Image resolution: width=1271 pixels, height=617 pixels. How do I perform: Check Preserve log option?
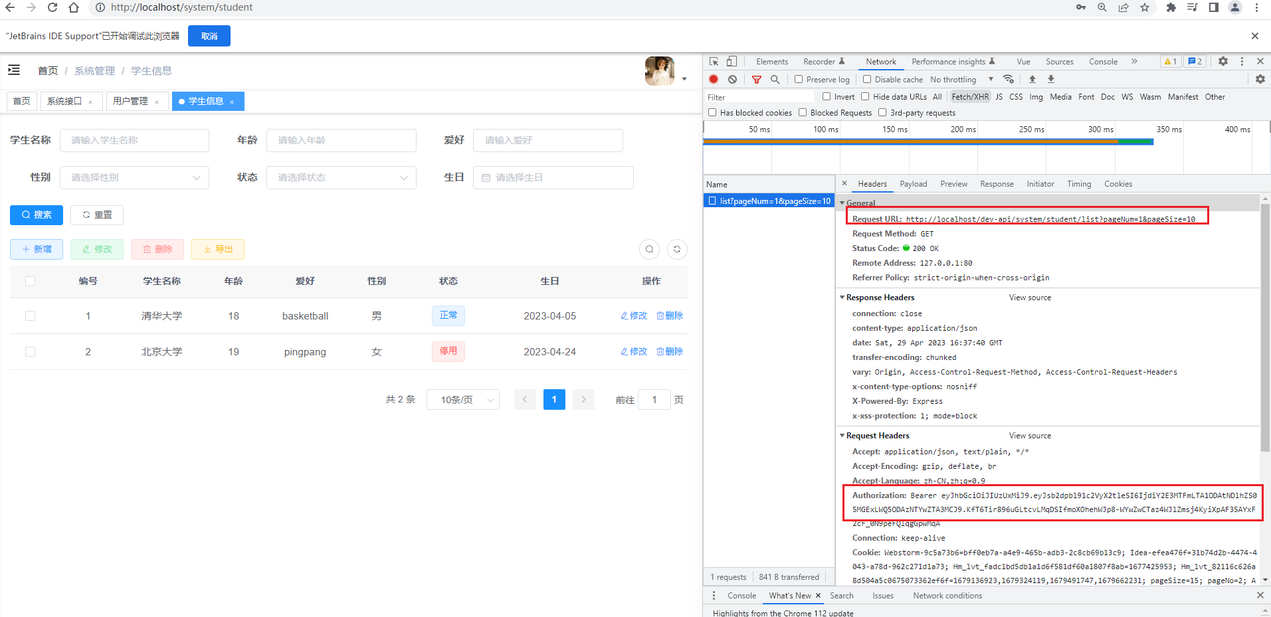tap(799, 79)
